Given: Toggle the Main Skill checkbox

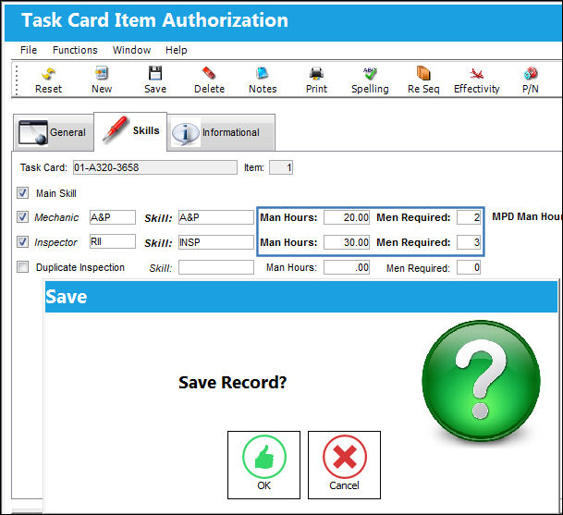Looking at the screenshot, I should [x=22, y=193].
